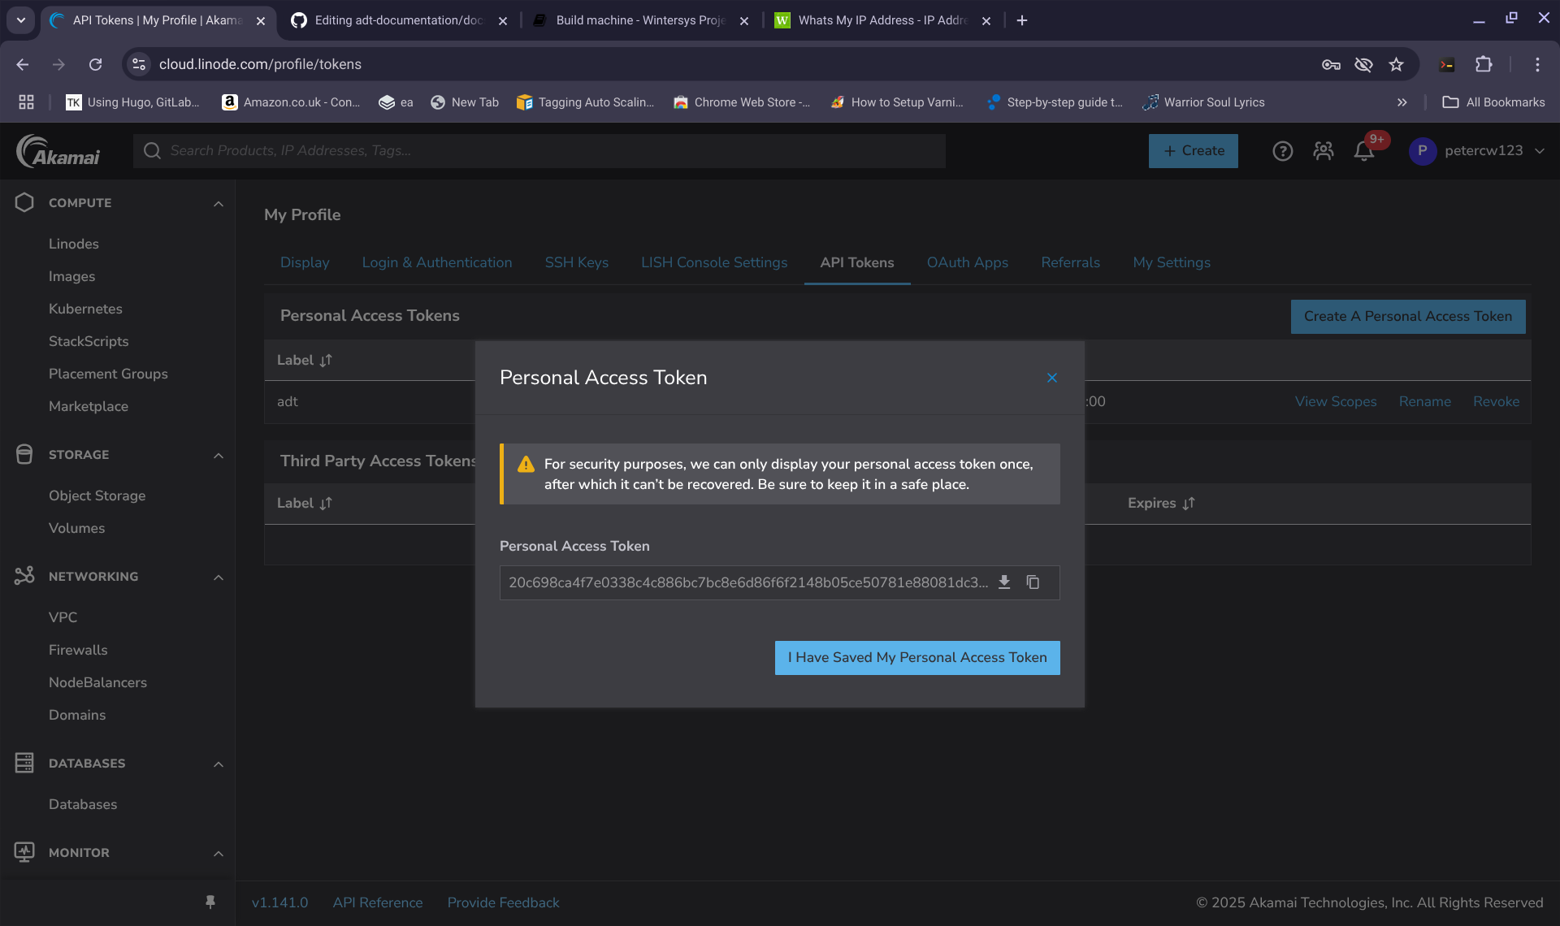Toggle Label sort in Personal Access Tokens
The height and width of the screenshot is (926, 1560).
[304, 360]
